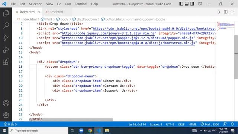Open notifications bell in status bar
Screen dimensions: 238x134
tap(232, 124)
